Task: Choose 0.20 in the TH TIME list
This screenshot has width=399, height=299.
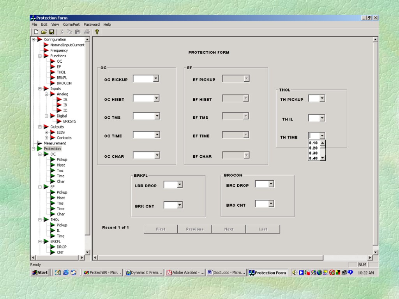Action: (313, 148)
